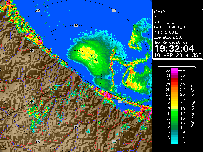
Task: Click the red 29-31 dBZ legend swatch
Action: click(174, 80)
